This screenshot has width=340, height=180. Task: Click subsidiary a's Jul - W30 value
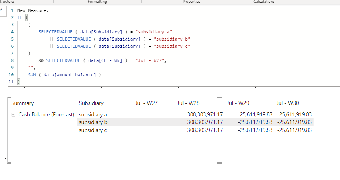click(x=294, y=114)
